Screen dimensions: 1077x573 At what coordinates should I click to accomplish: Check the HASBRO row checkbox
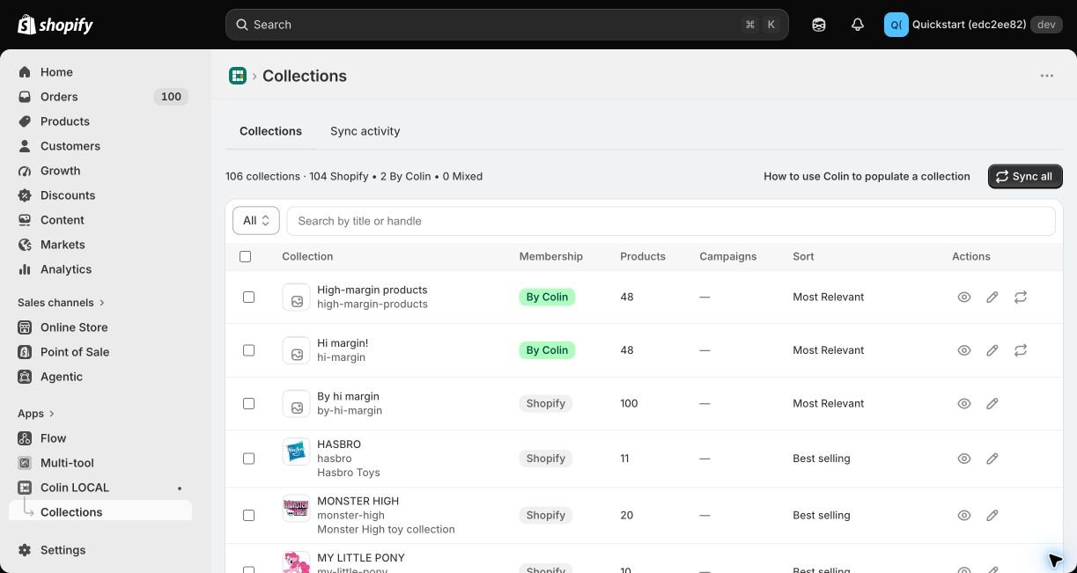[x=248, y=459]
